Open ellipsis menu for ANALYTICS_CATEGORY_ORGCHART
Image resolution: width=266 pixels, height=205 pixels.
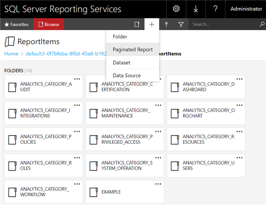(239, 105)
